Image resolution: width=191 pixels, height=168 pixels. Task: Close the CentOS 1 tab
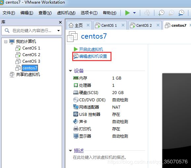point(123,25)
